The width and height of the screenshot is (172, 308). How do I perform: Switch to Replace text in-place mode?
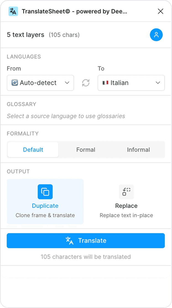126,201
